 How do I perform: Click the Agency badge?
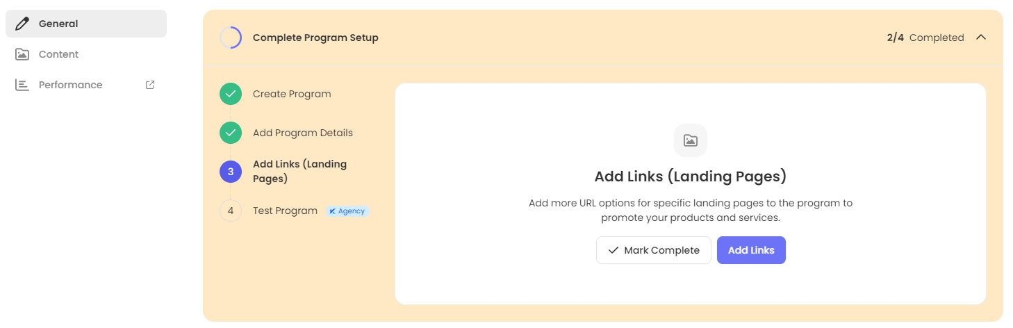(x=347, y=211)
